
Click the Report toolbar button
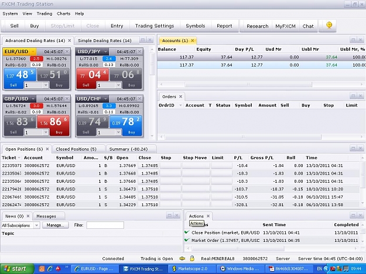224,26
